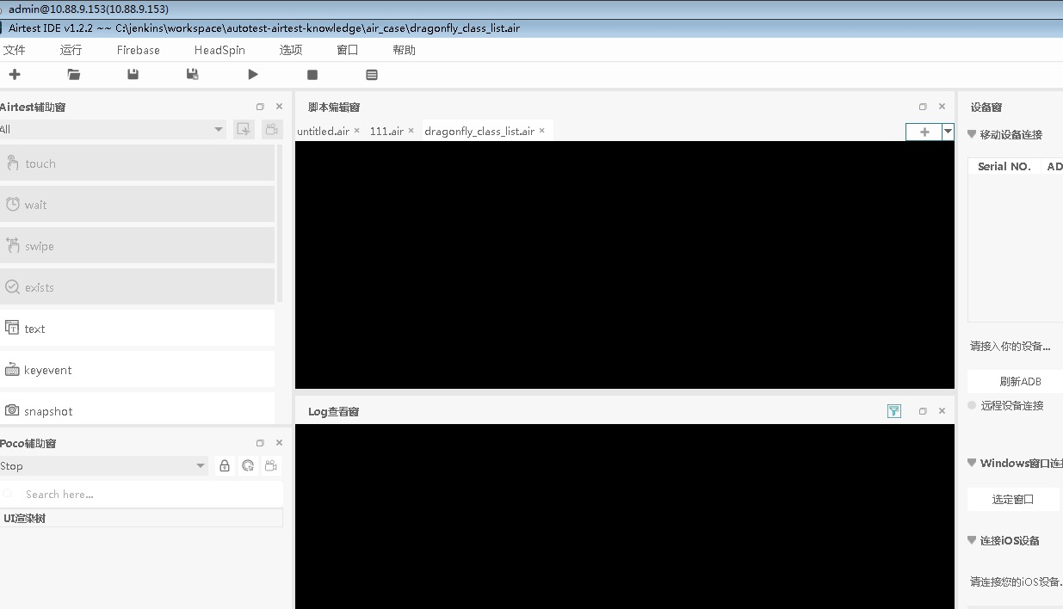Open the Firebase menu

point(139,50)
